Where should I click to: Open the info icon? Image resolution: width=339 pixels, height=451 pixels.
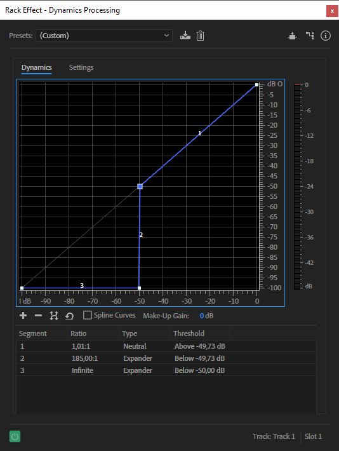click(326, 36)
